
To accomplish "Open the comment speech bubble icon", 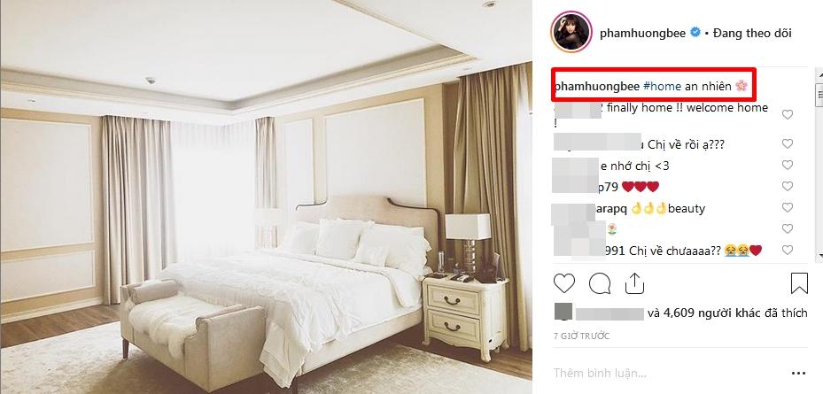I will [x=600, y=284].
